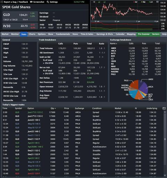Click the trades table scroll down arrow
Image resolution: width=167 pixels, height=178 pixels.
tap(165, 175)
